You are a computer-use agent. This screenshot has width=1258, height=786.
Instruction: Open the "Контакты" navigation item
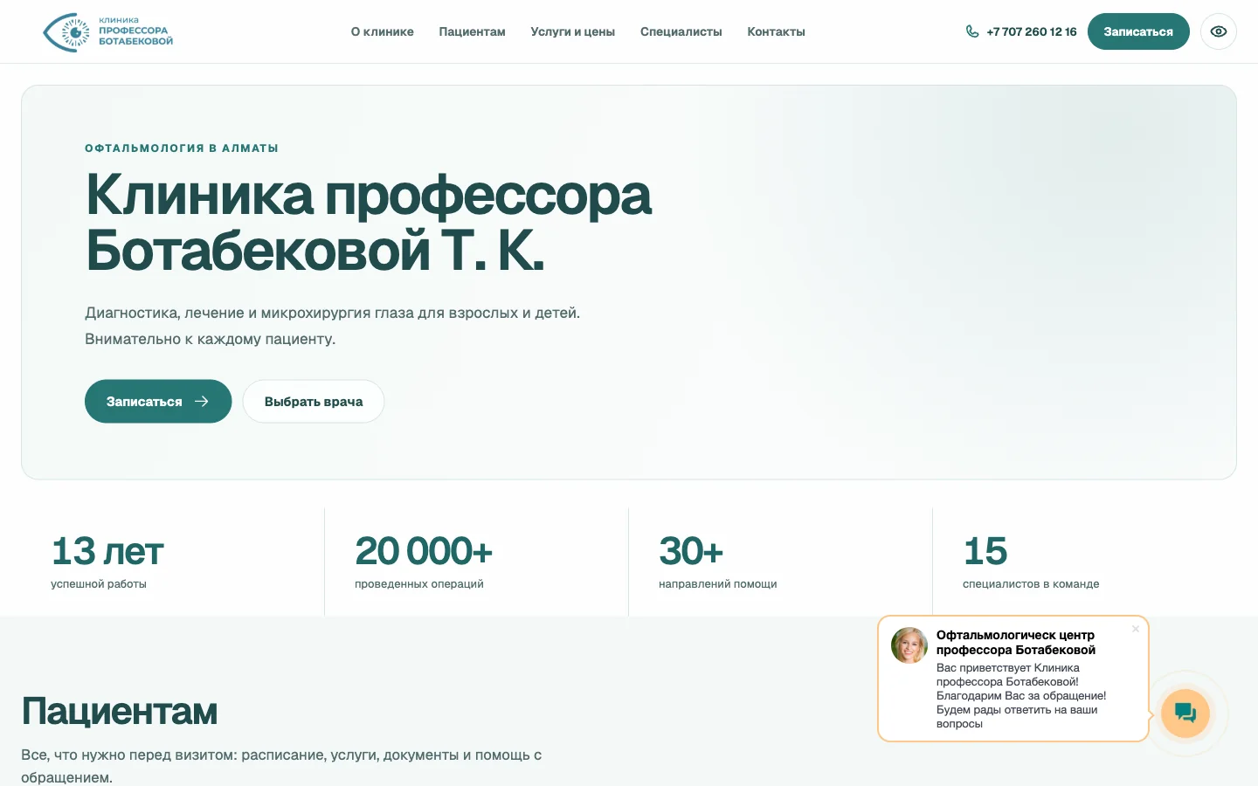[x=776, y=31]
